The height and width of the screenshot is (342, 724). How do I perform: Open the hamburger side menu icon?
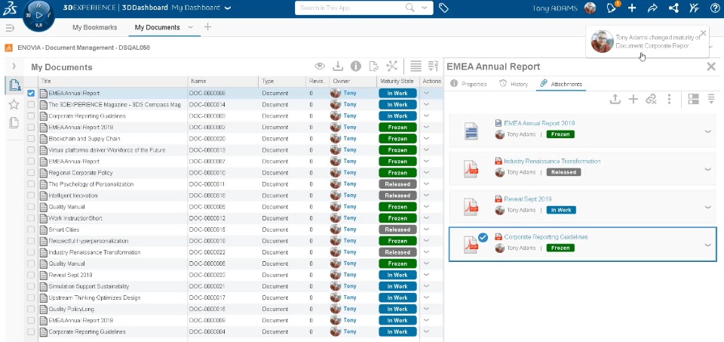pyautogui.click(x=10, y=28)
